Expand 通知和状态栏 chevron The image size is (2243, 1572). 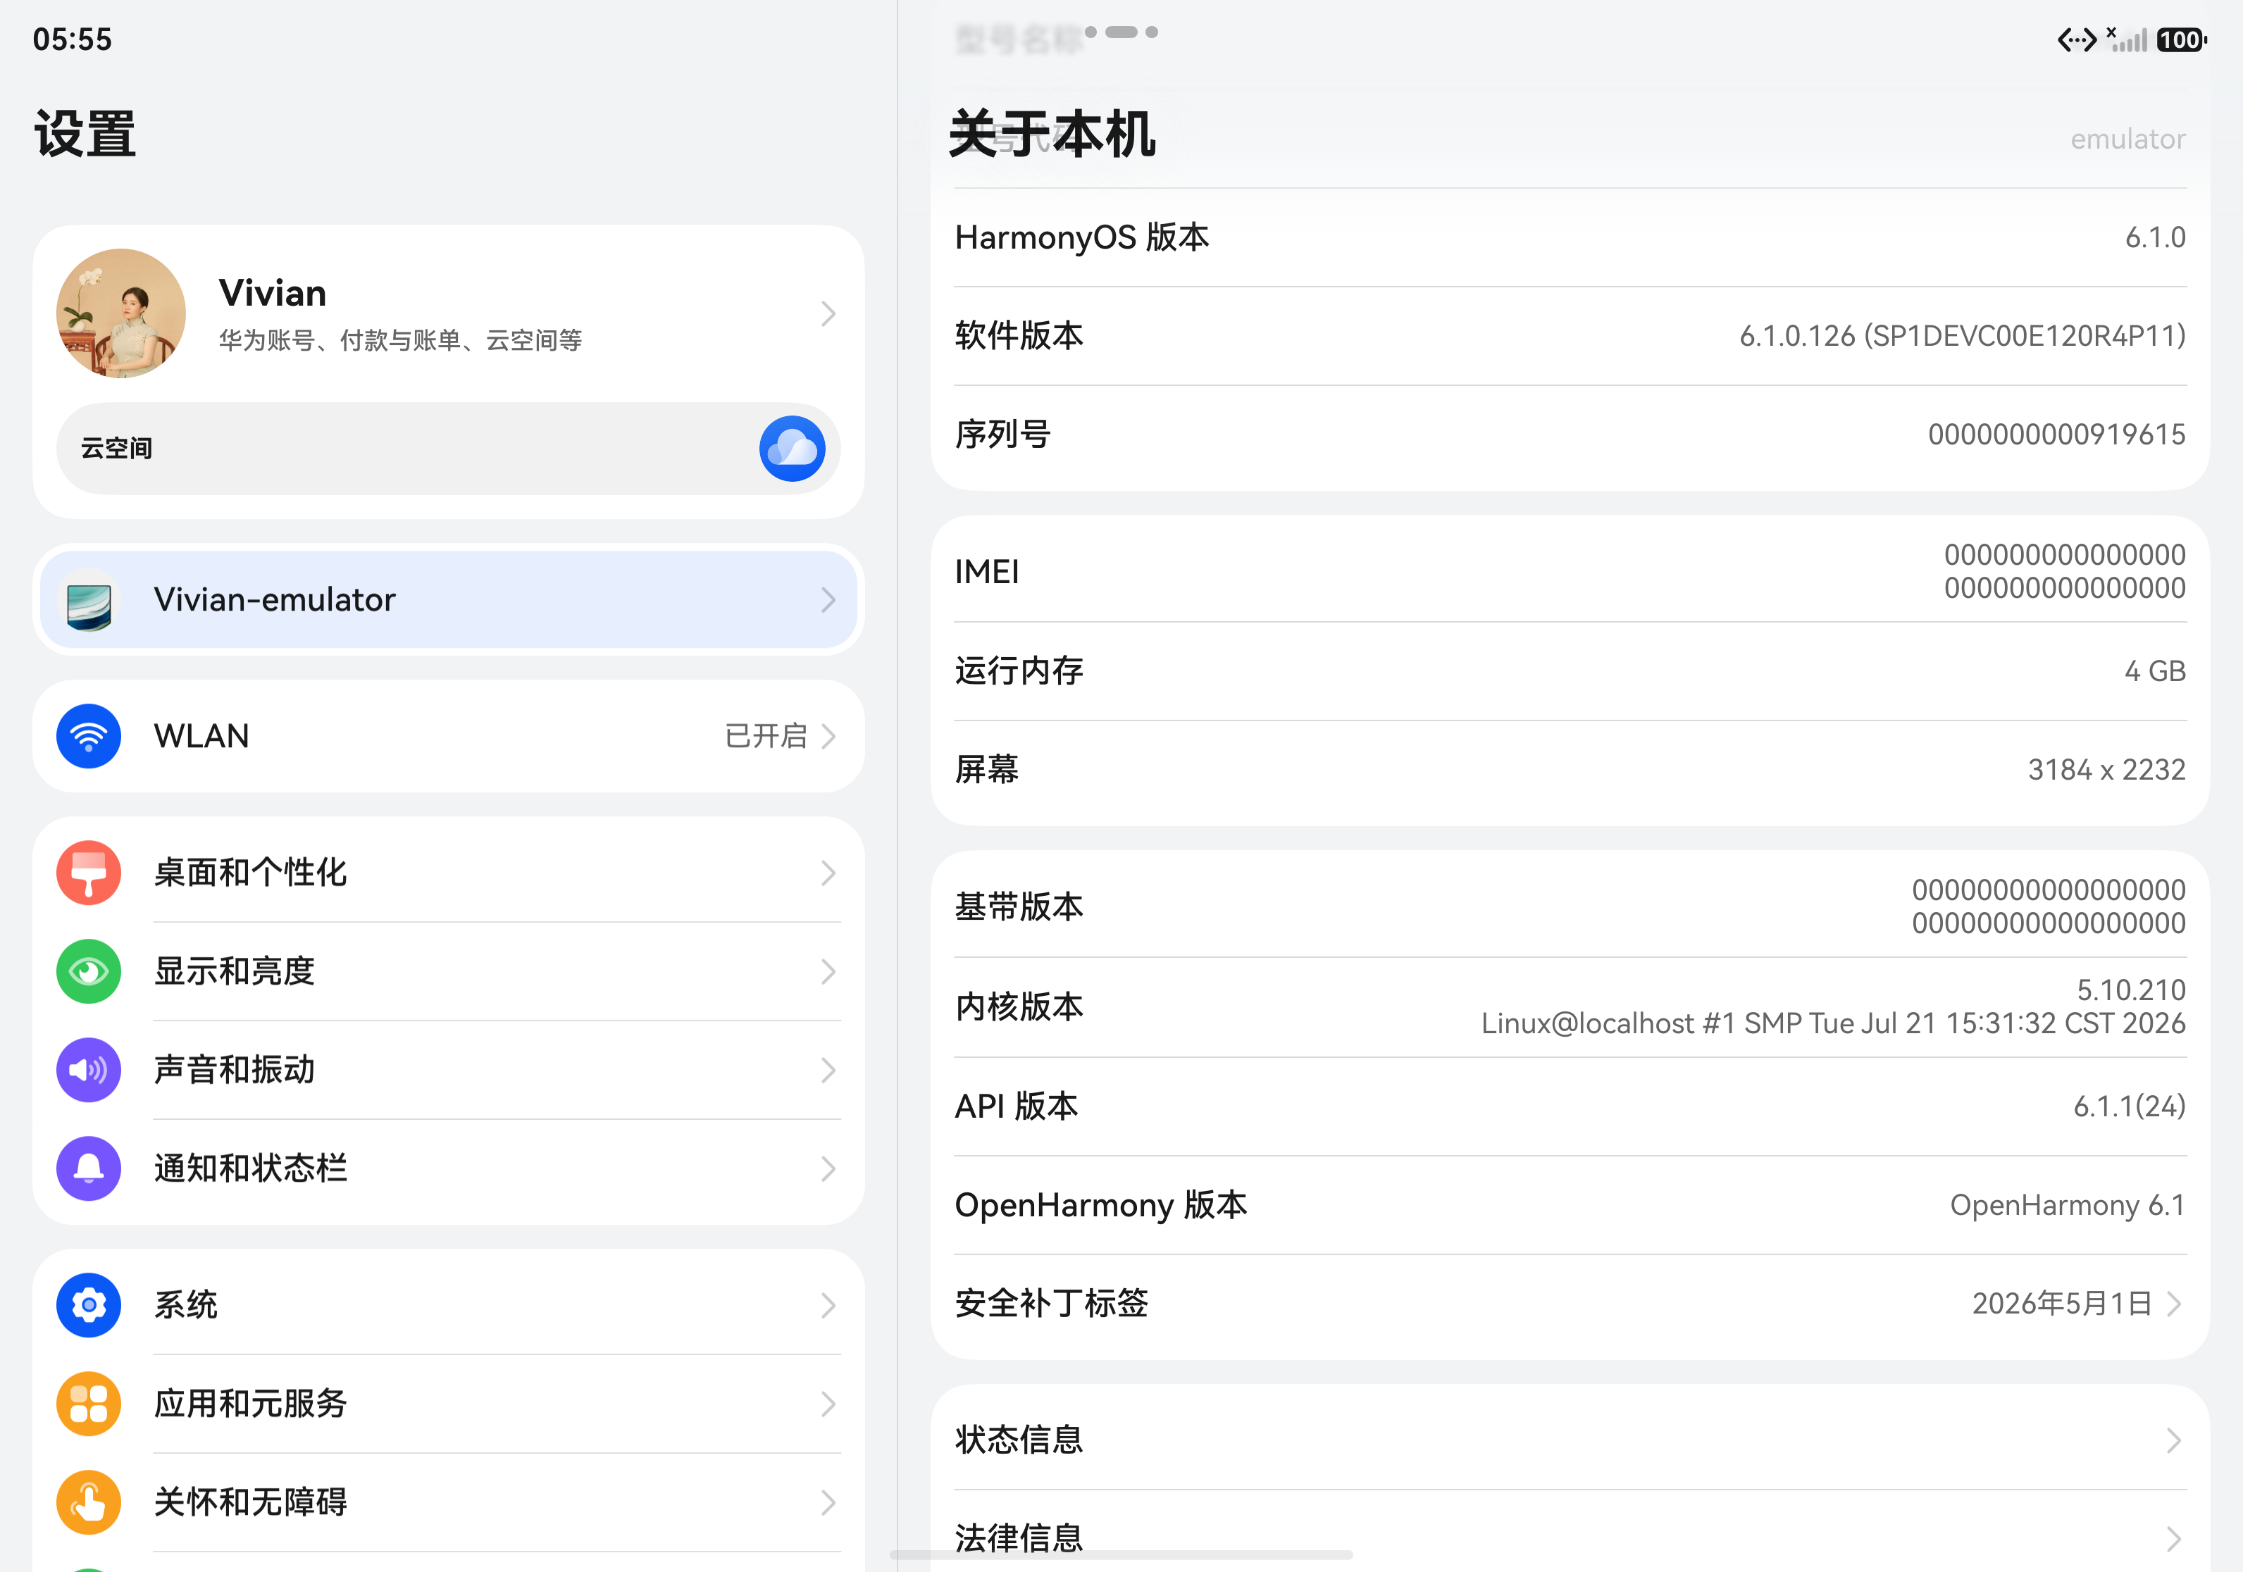[x=828, y=1168]
